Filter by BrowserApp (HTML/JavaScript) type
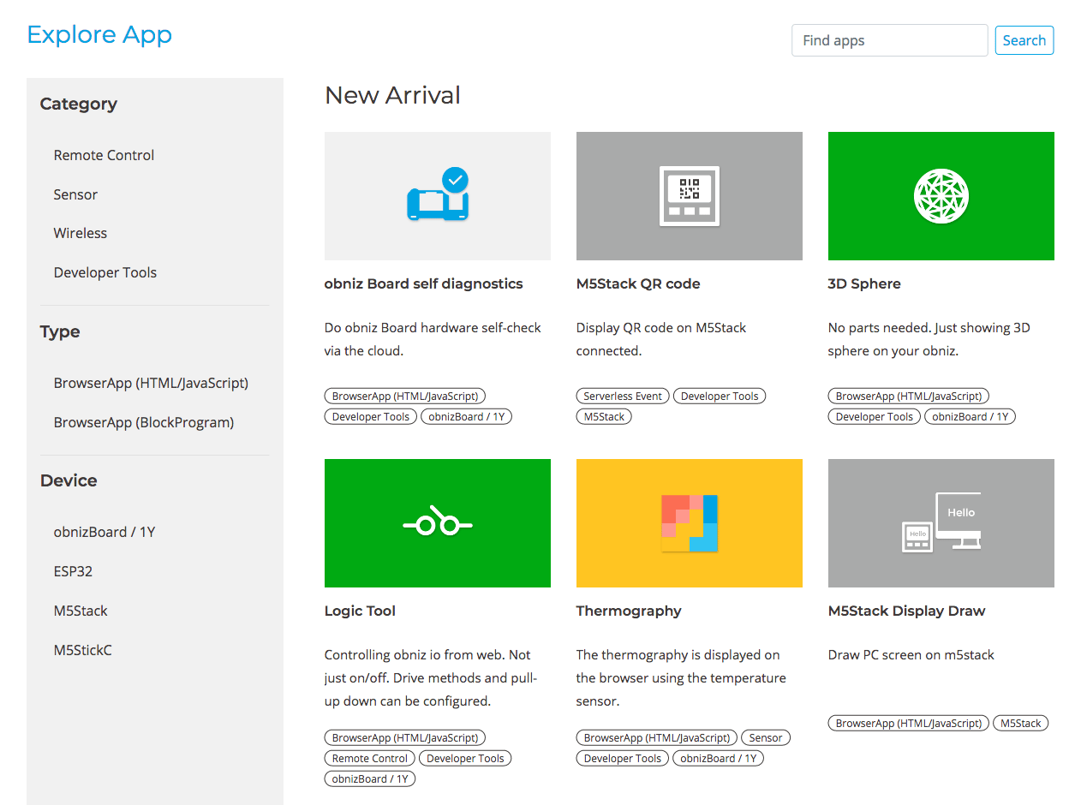This screenshot has height=805, width=1081. point(151,383)
